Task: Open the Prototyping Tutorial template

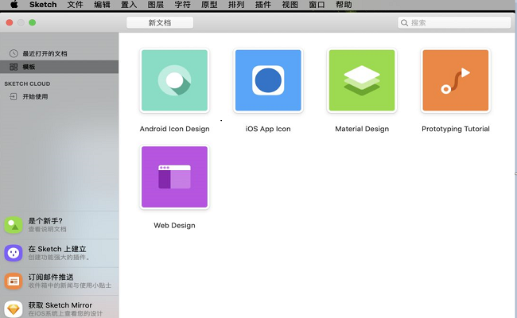Action: coord(455,83)
